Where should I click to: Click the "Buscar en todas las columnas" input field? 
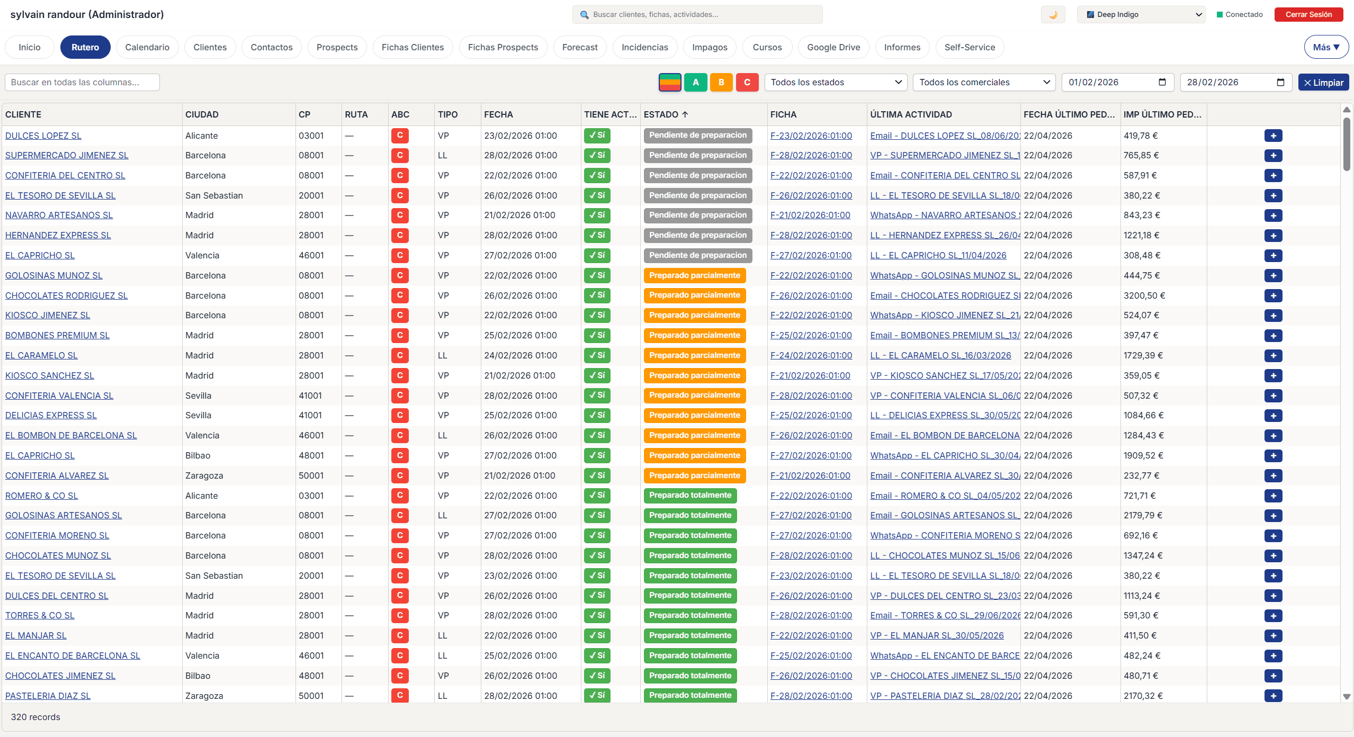82,82
